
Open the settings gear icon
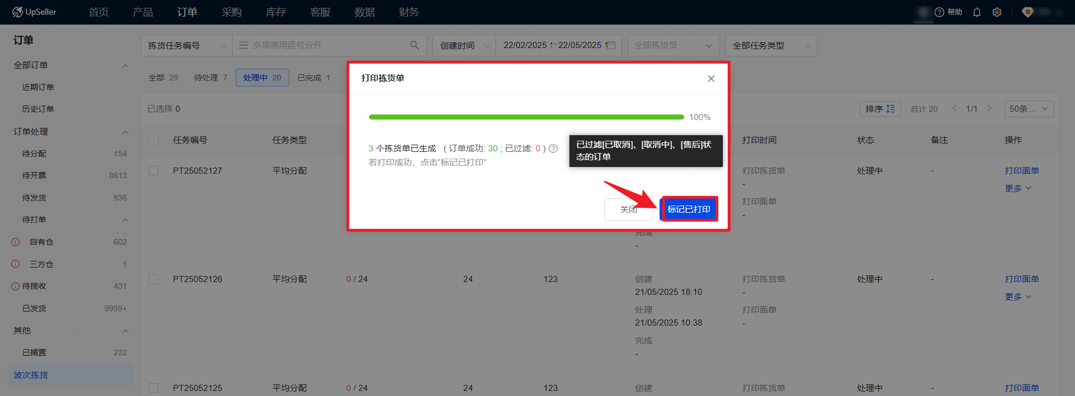coord(997,12)
